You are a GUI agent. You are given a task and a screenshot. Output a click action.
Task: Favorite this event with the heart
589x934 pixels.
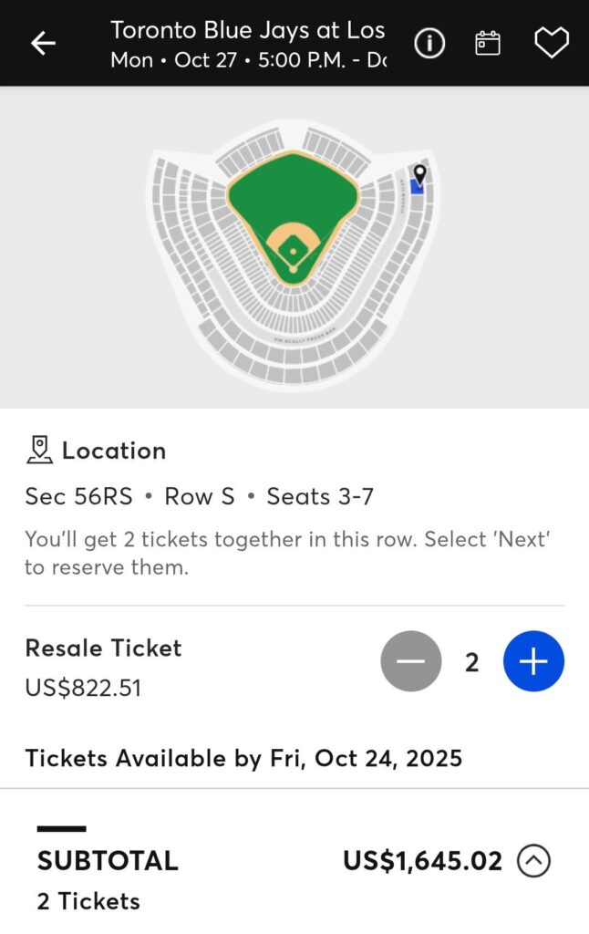551,43
